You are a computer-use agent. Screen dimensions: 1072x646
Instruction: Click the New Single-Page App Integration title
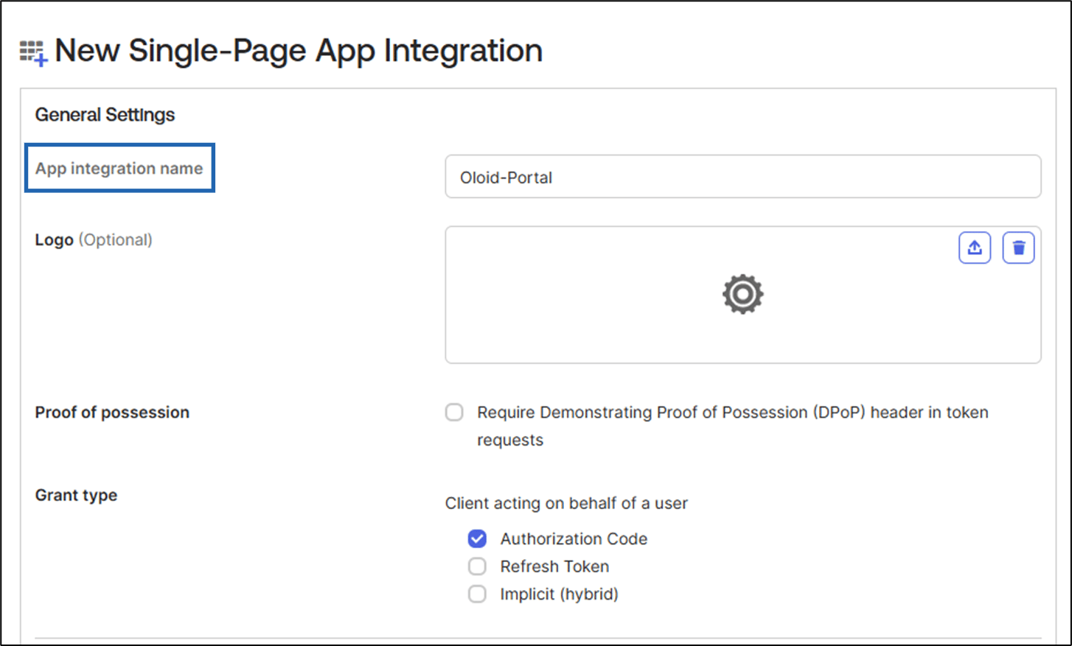[x=299, y=51]
